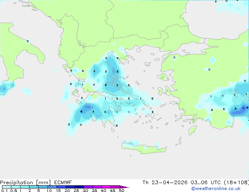Click the darkest blue precipitation cell over southern Turkey
The width and height of the screenshot is (249, 192).
pyautogui.click(x=244, y=108)
